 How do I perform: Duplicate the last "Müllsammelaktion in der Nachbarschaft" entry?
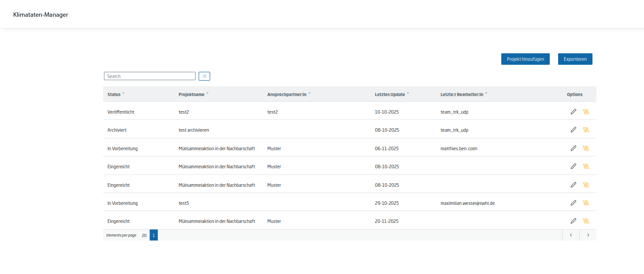586,221
